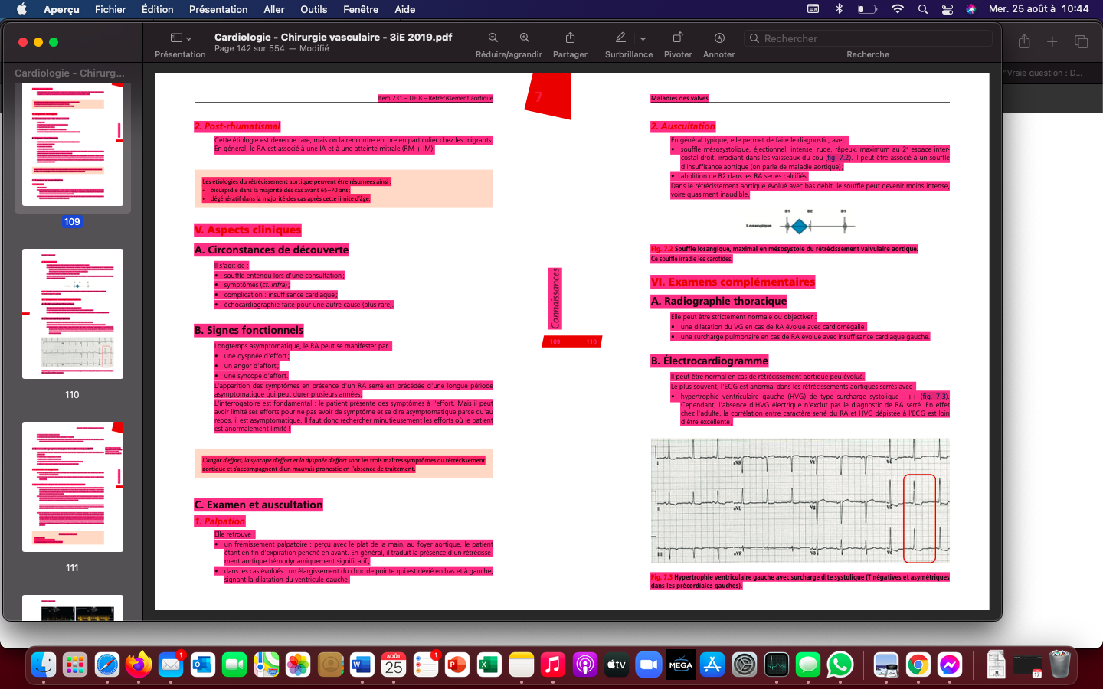The width and height of the screenshot is (1103, 689).
Task: Click the ECG tracing figure on the page
Action: click(800, 501)
